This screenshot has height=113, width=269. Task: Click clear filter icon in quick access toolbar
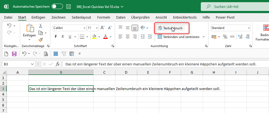click(x=64, y=54)
